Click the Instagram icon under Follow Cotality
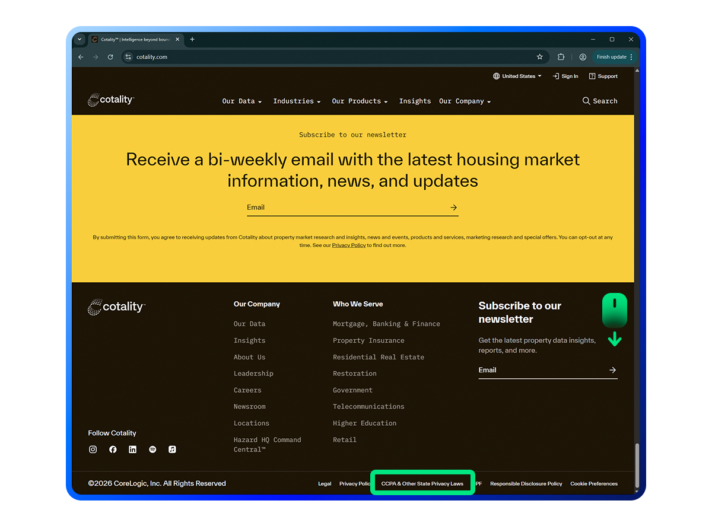712x526 pixels. pos(93,450)
